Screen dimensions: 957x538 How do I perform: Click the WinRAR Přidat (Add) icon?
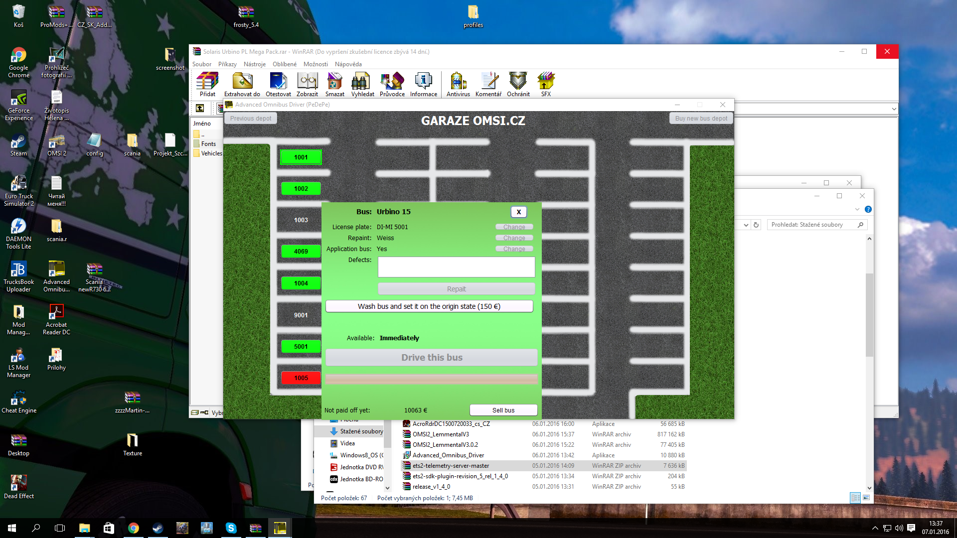coord(207,84)
